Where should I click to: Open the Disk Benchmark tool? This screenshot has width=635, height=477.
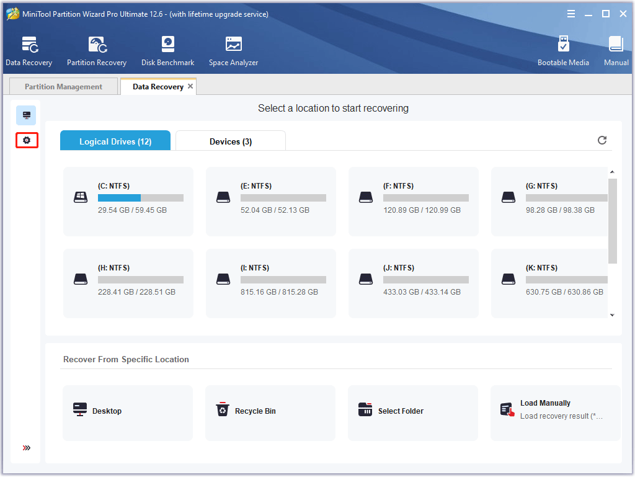(167, 51)
